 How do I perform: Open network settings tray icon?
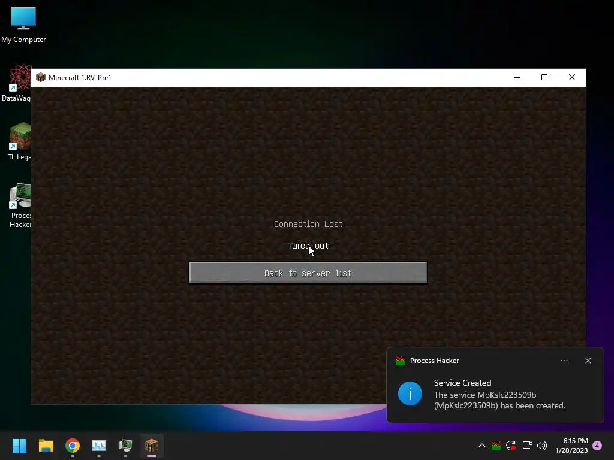(x=527, y=446)
